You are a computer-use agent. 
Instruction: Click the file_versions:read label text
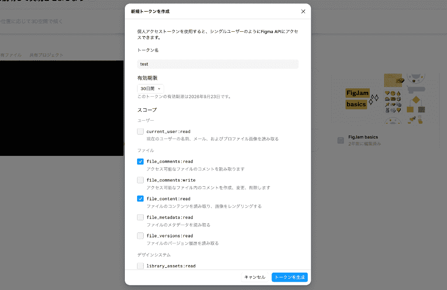click(x=170, y=236)
